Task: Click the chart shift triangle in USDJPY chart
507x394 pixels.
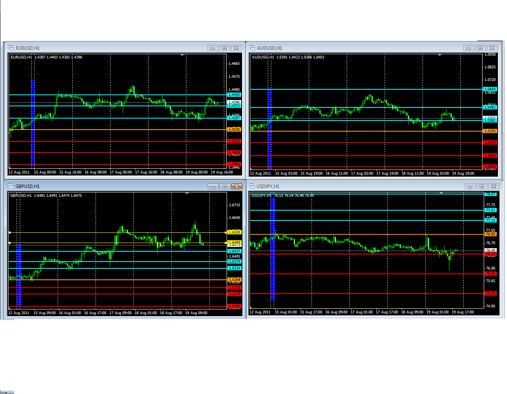Action: point(441,193)
